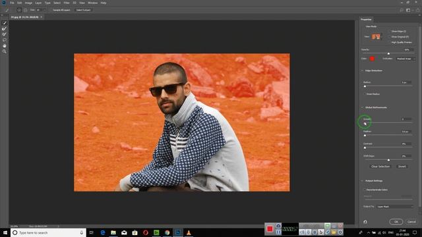Open the File menu

[x=12, y=3]
